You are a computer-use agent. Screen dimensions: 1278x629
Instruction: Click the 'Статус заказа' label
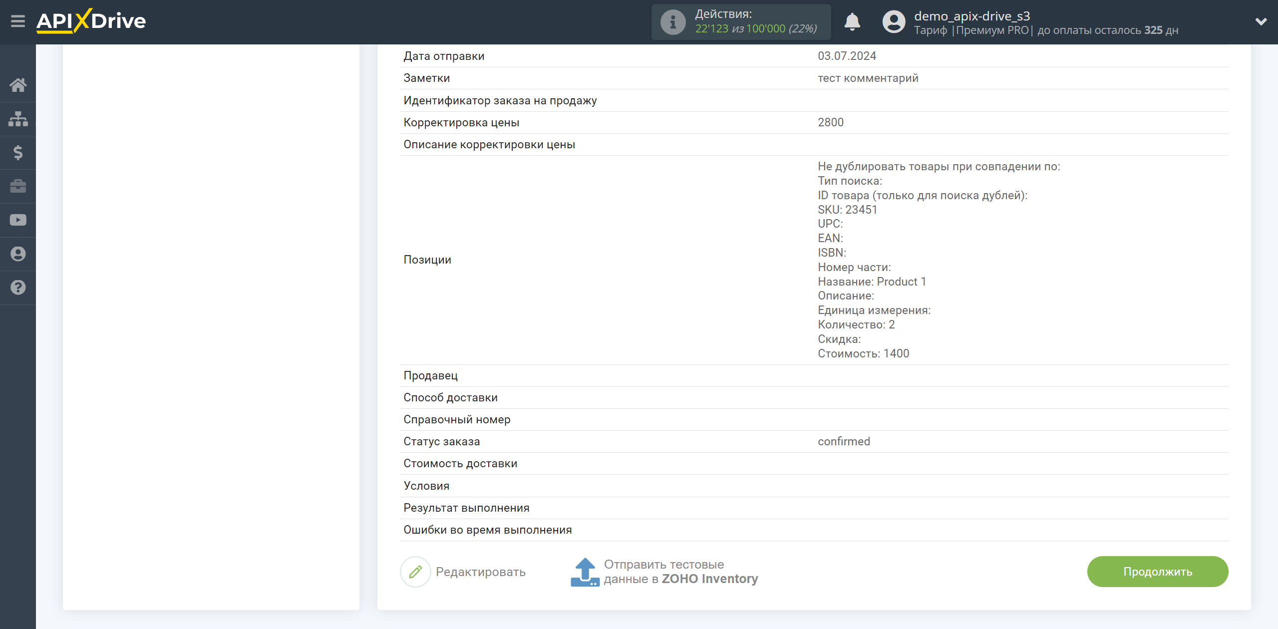tap(441, 441)
